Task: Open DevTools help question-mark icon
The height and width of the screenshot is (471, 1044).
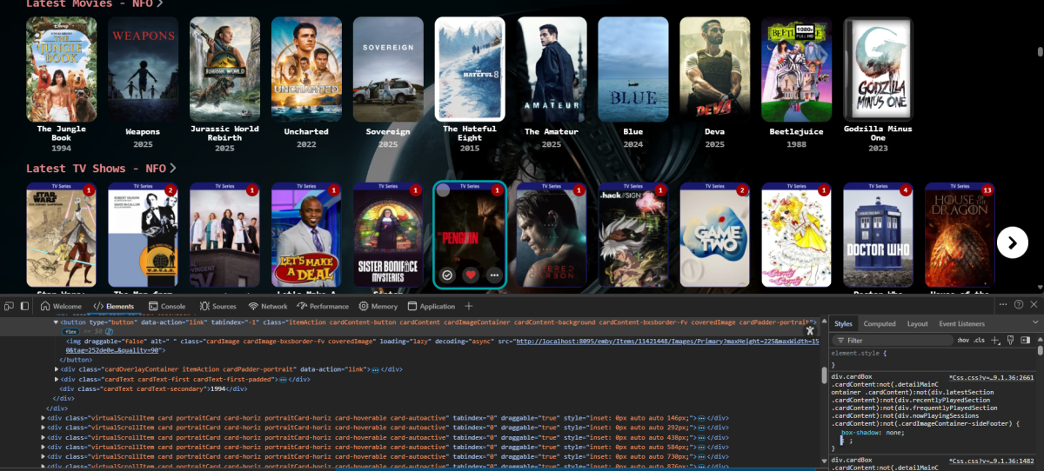Action: coord(1018,304)
